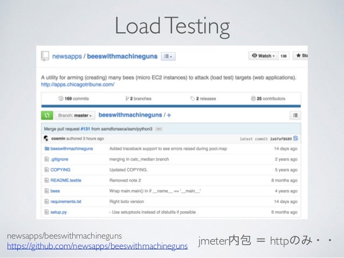This screenshot has height=258, width=344.
Task: Click the commits clock icon
Action: (x=61, y=99)
